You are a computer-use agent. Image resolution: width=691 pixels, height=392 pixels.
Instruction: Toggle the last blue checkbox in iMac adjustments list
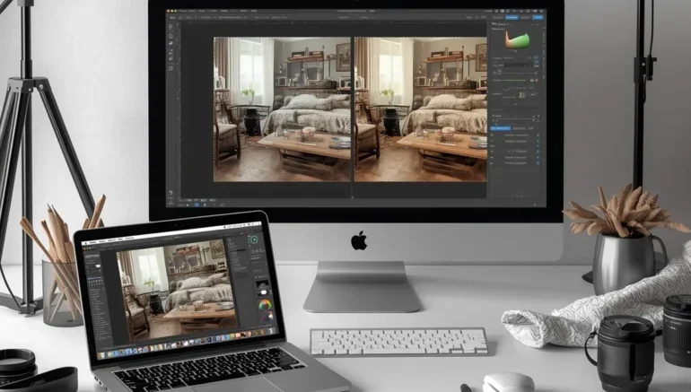(538, 162)
